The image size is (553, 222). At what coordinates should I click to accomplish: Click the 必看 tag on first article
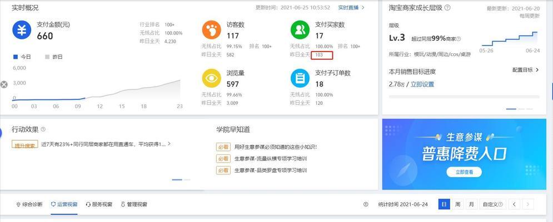pyautogui.click(x=223, y=147)
